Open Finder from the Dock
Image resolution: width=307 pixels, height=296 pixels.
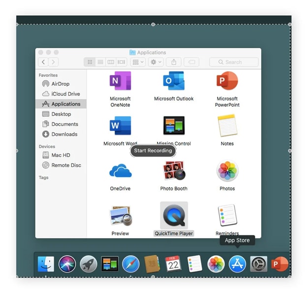46,264
